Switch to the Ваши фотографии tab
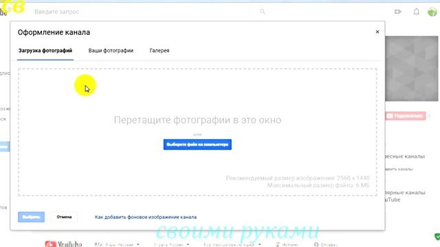 111,51
